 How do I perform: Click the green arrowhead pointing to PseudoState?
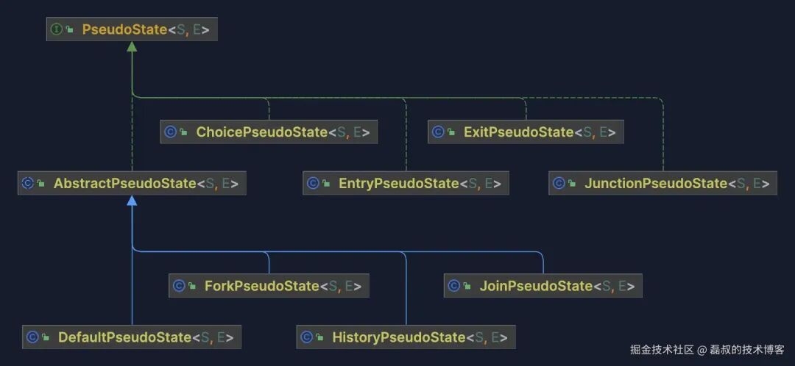[132, 46]
